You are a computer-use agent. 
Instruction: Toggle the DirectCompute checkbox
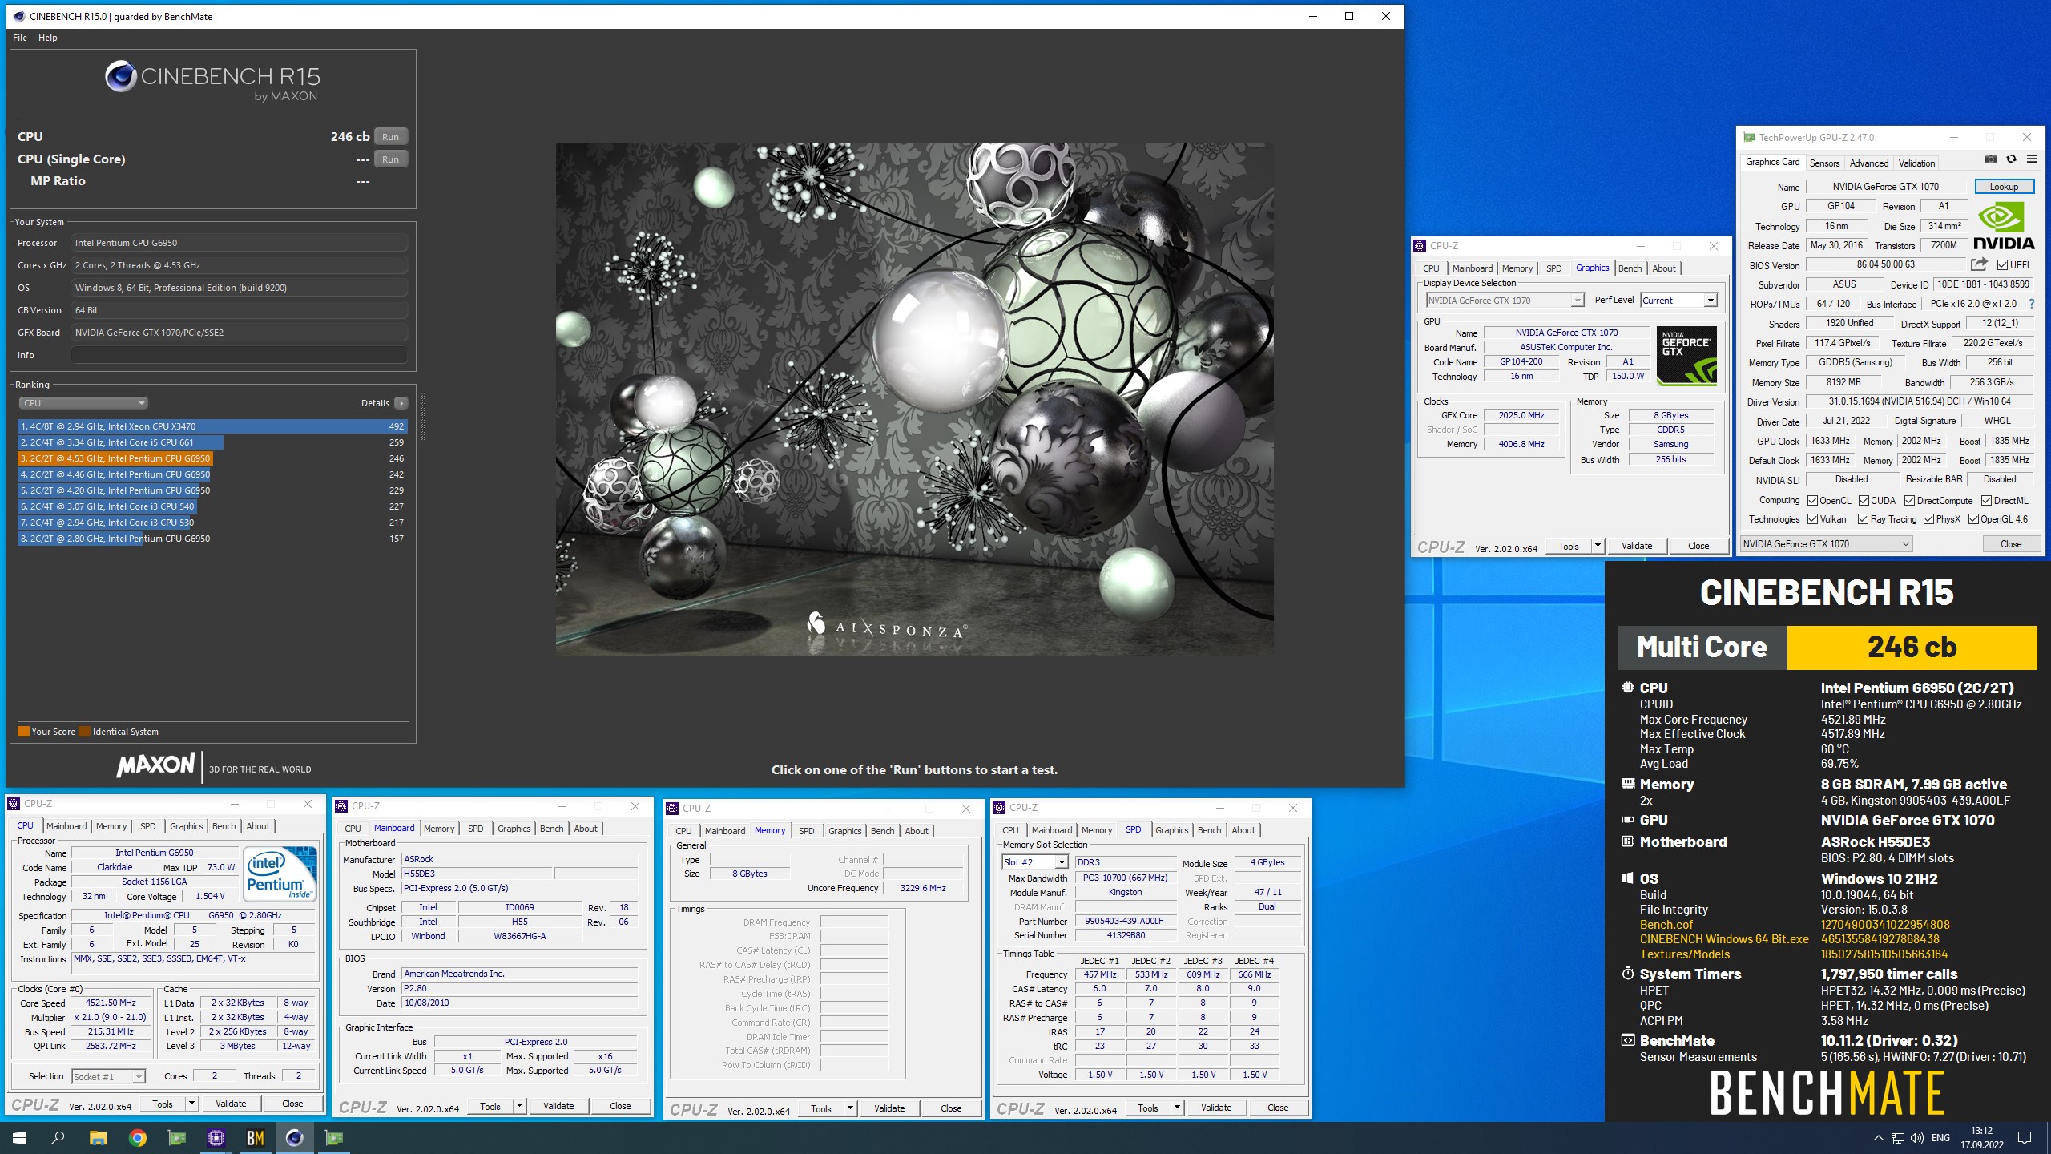1909,501
